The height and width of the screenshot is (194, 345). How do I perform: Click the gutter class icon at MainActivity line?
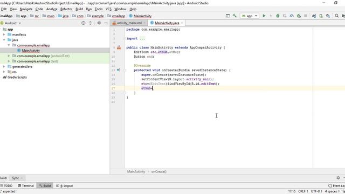point(119,47)
